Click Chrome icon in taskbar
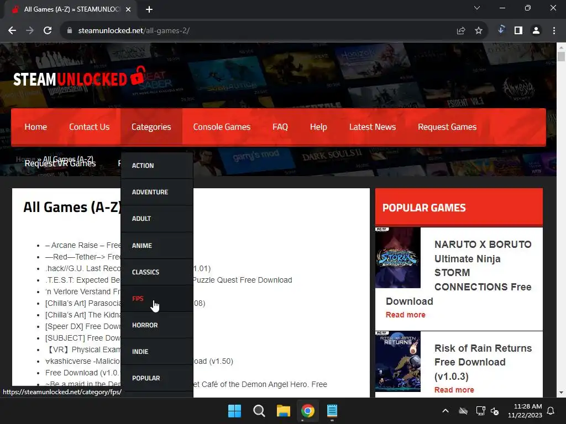 (307, 411)
